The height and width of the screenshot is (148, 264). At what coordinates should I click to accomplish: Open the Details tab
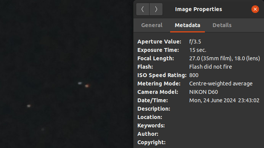click(222, 25)
